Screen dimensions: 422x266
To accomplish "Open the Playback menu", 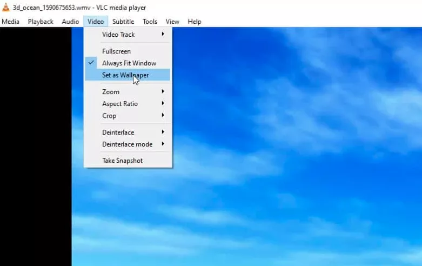I will coord(41,22).
